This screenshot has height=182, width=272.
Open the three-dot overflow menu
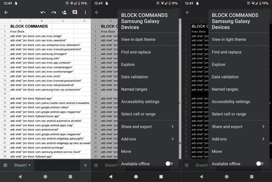(x=85, y=12)
